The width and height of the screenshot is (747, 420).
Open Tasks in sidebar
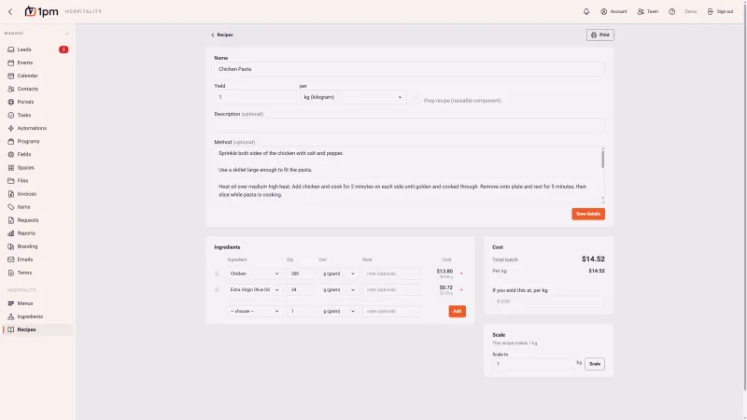(37, 115)
